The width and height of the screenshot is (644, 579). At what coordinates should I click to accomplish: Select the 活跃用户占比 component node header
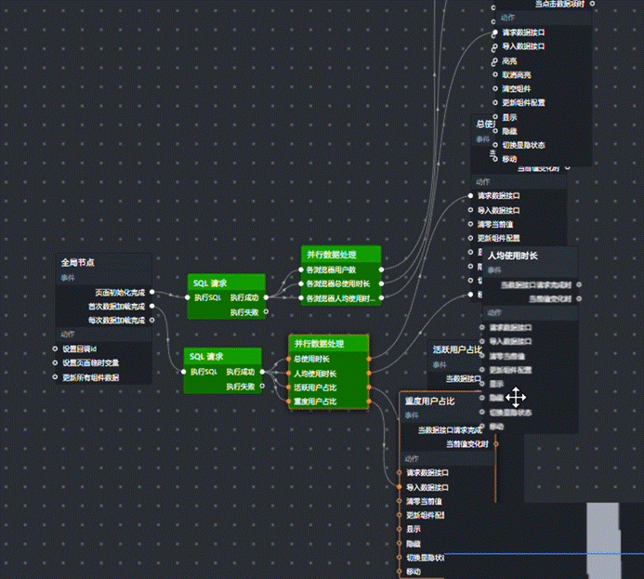point(456,349)
